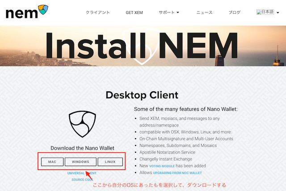Download Nano Wallet for MAC
Image resolution: width=286 pixels, height=191 pixels.
pyautogui.click(x=52, y=162)
